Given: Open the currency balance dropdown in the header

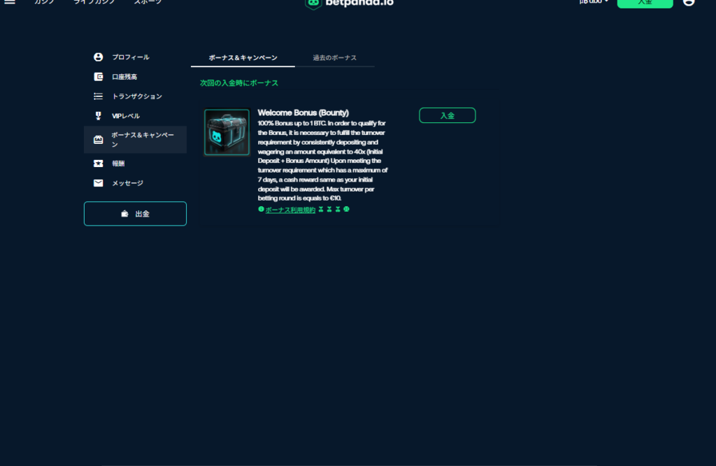Looking at the screenshot, I should pos(594,2).
